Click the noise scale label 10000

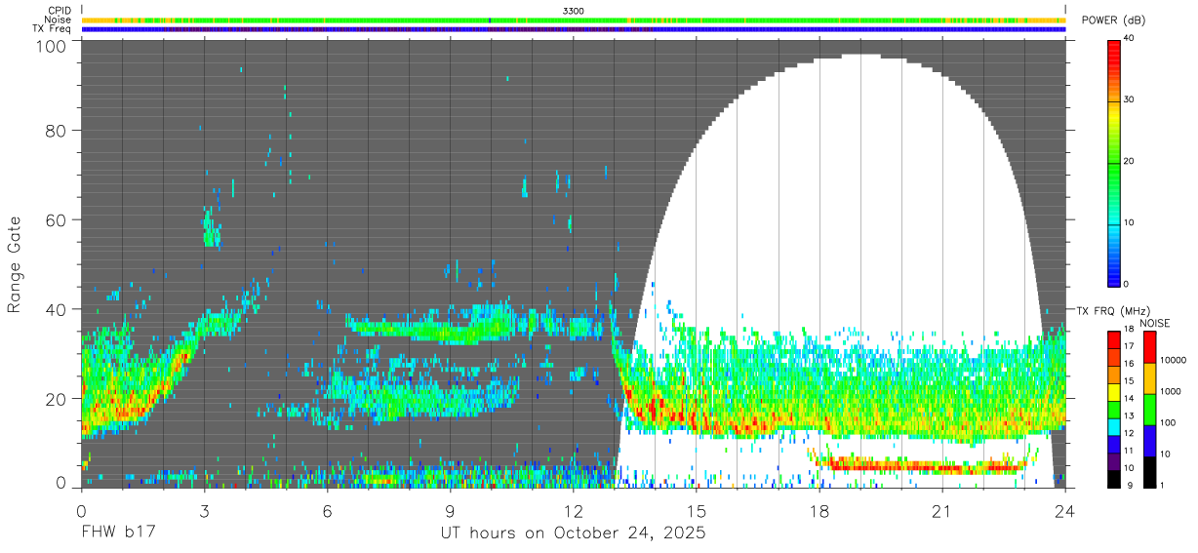click(1175, 360)
